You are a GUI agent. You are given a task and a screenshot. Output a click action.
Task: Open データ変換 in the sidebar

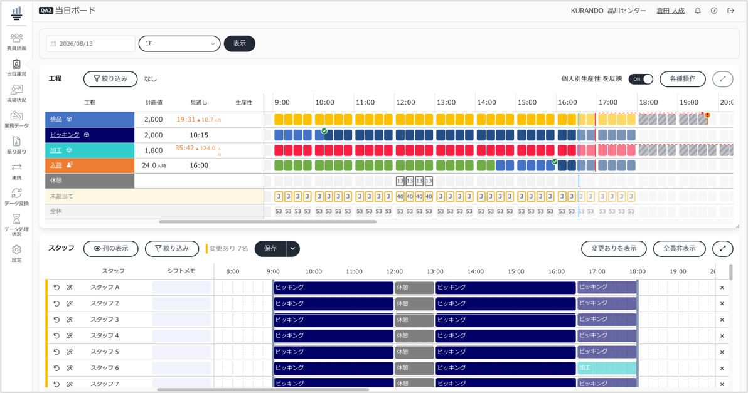[x=16, y=196]
